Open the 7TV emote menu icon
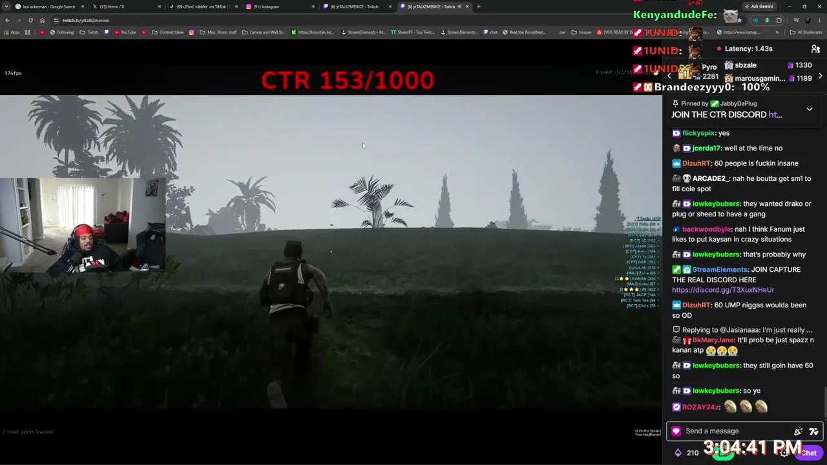 tap(813, 431)
